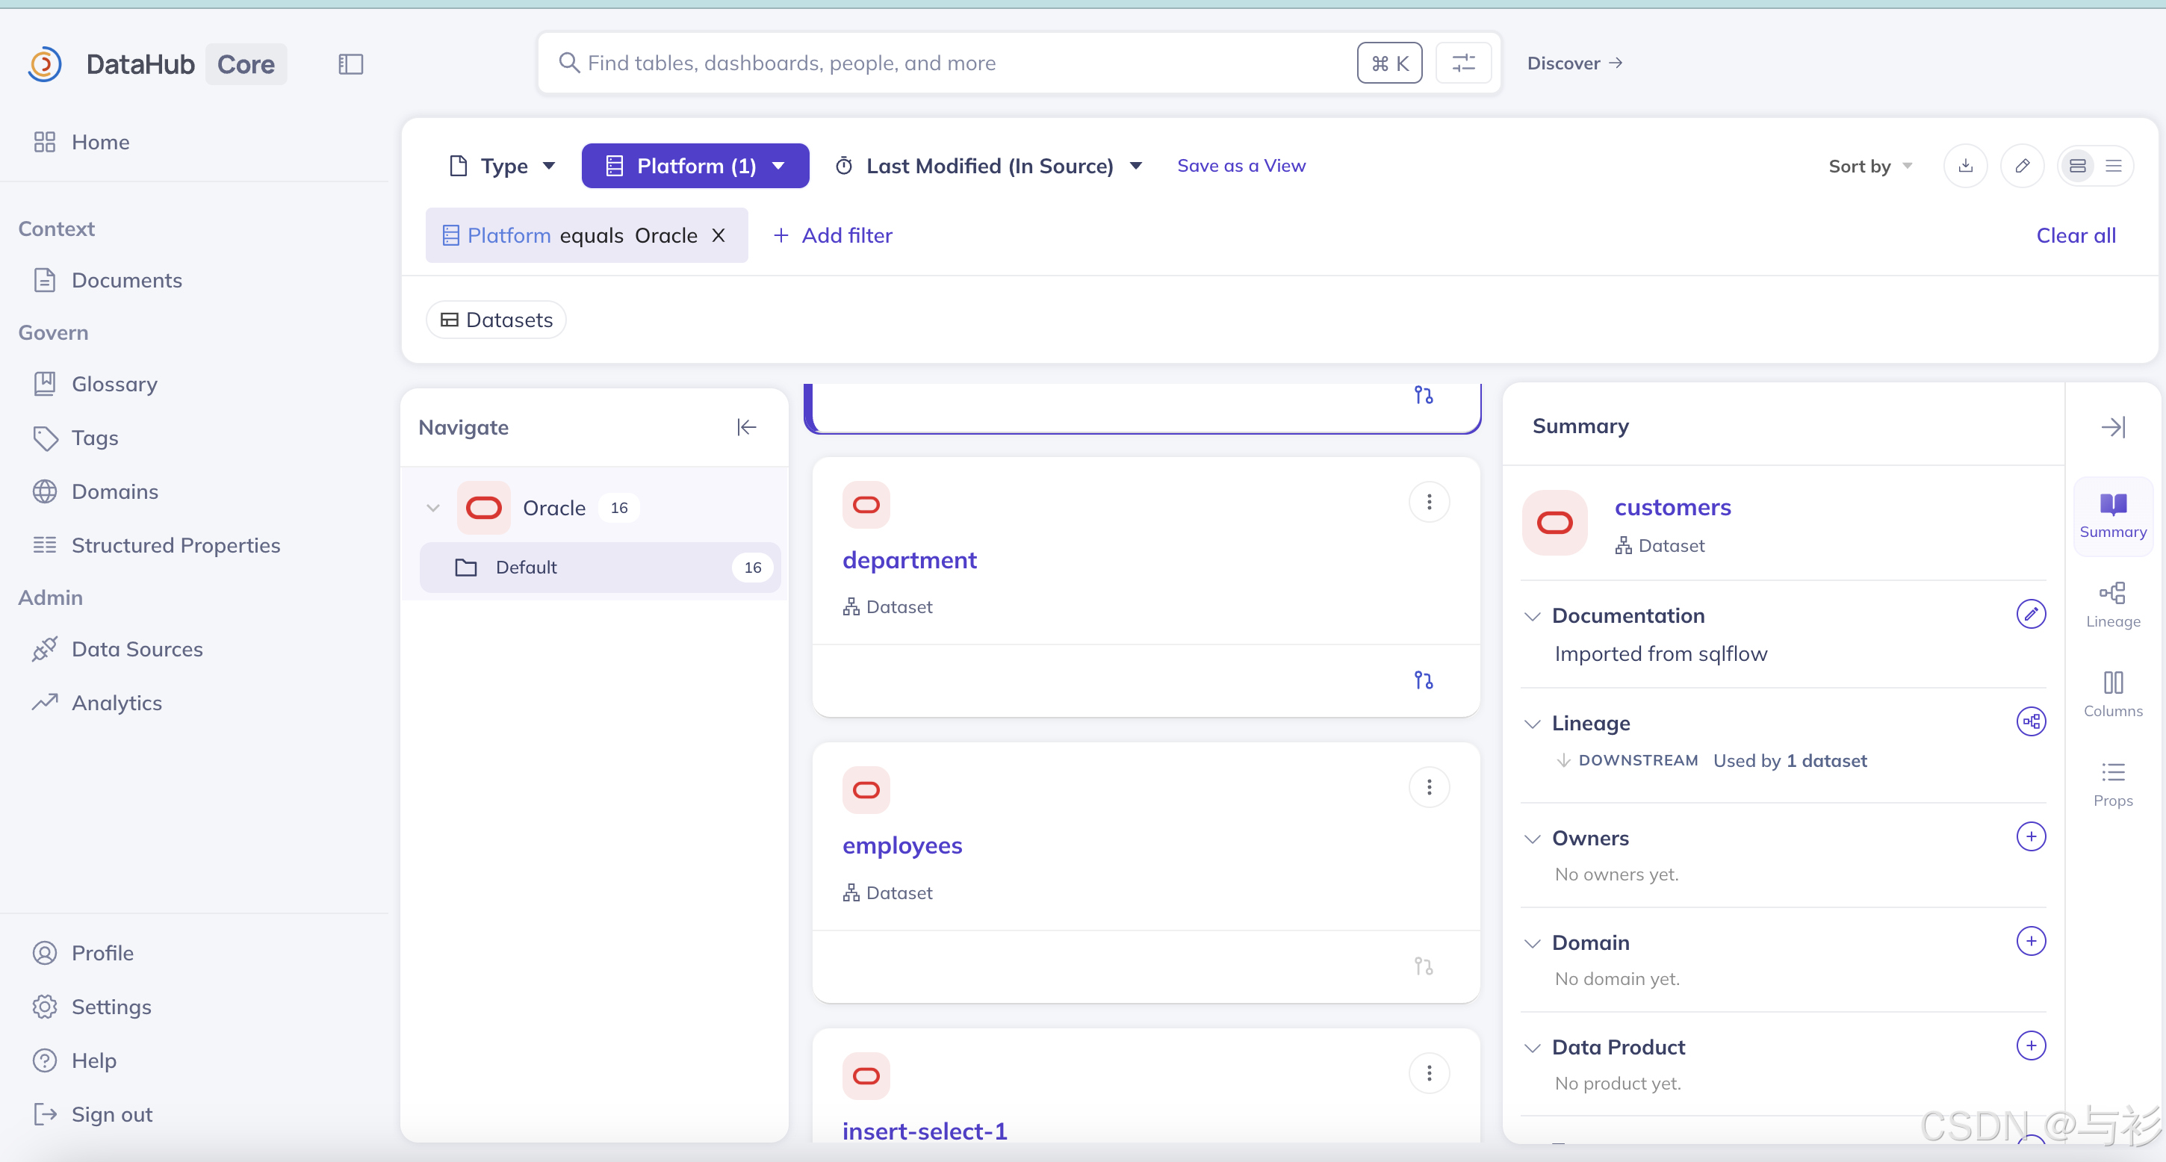Open Glossary in the sidebar

click(114, 385)
